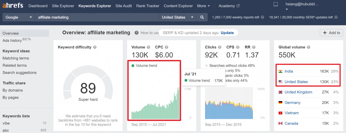This screenshot has height=133, width=346.
Task: Click the Update link
Action: (227, 33)
